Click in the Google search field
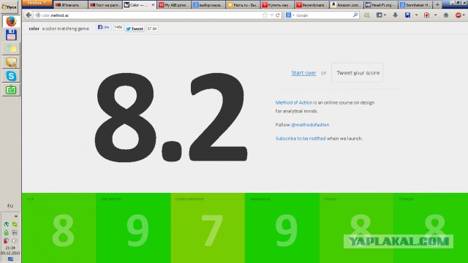 (323, 15)
